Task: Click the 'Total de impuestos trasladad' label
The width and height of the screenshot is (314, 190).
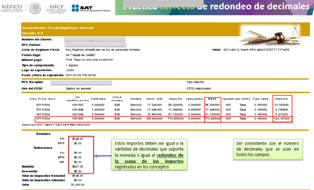Action: tap(43, 176)
